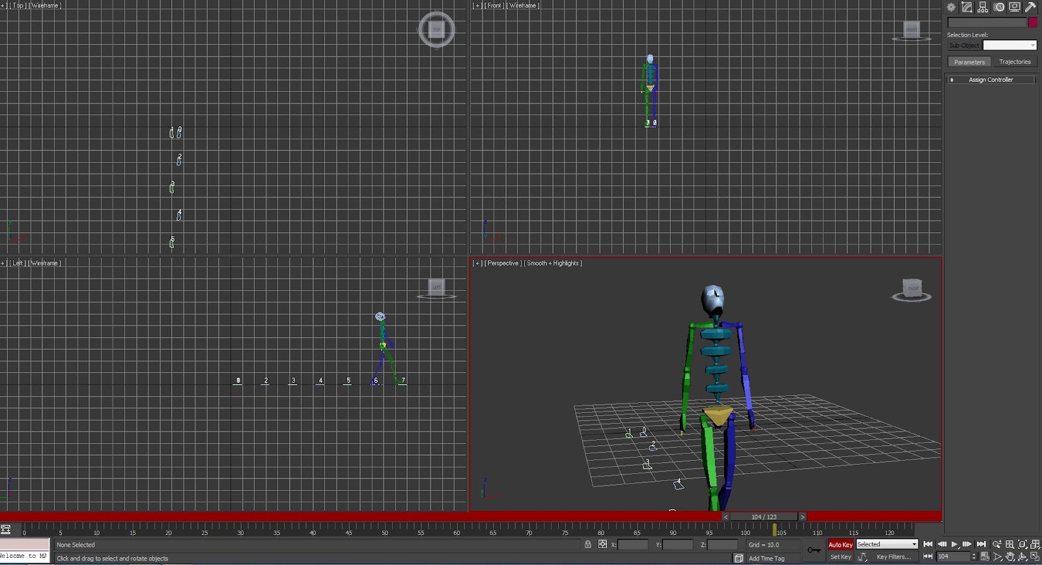This screenshot has width=1042, height=565.
Task: Click the Left viewport ViewCube
Action: coord(436,287)
